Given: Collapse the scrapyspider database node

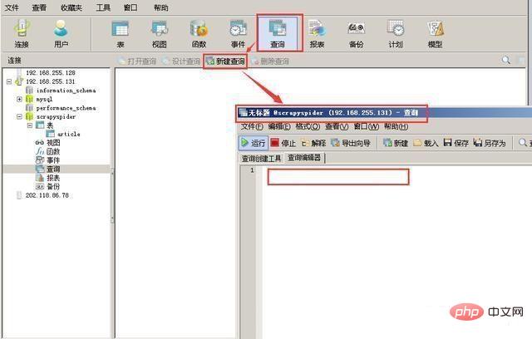Looking at the screenshot, I should click(19, 117).
